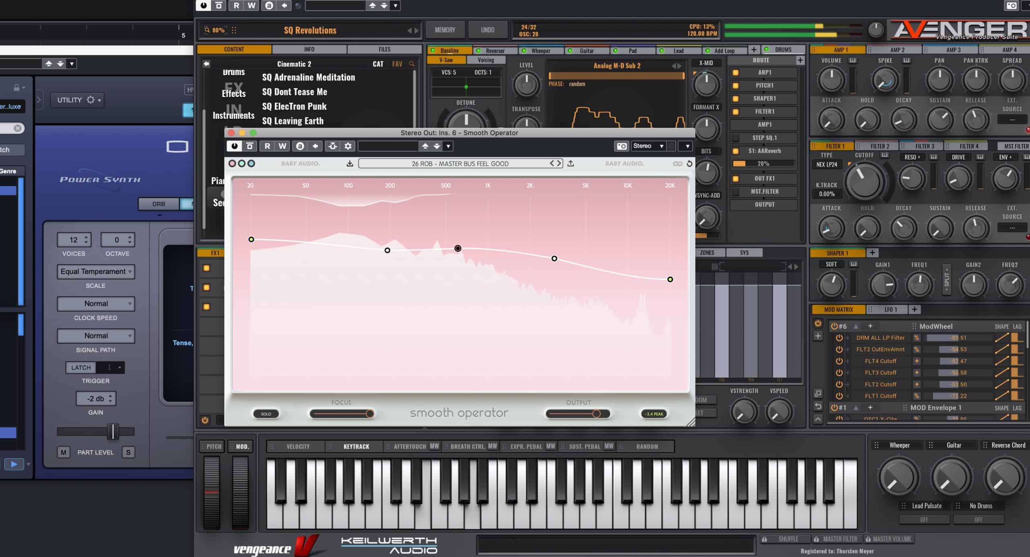Viewport: 1030px width, 557px height.
Task: Open Avenger CONTENT tab
Action: coord(234,49)
